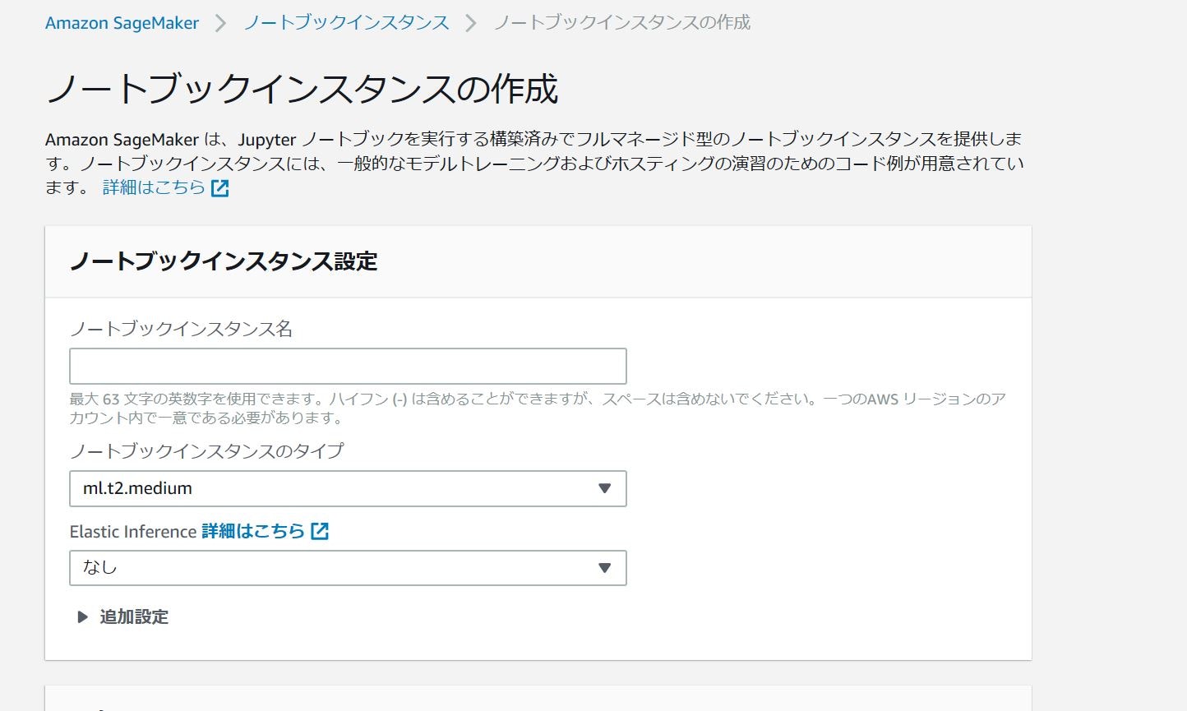Image resolution: width=1187 pixels, height=711 pixels.
Task: Open the ml.t2.medium instance type dropdown
Action: 348,488
